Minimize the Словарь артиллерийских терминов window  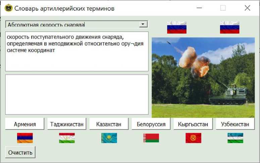[199, 8]
